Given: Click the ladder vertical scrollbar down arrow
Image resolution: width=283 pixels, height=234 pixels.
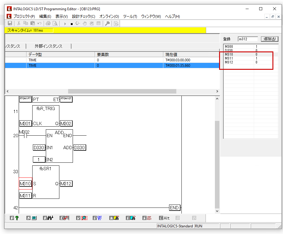Looking at the screenshot, I should (217, 211).
